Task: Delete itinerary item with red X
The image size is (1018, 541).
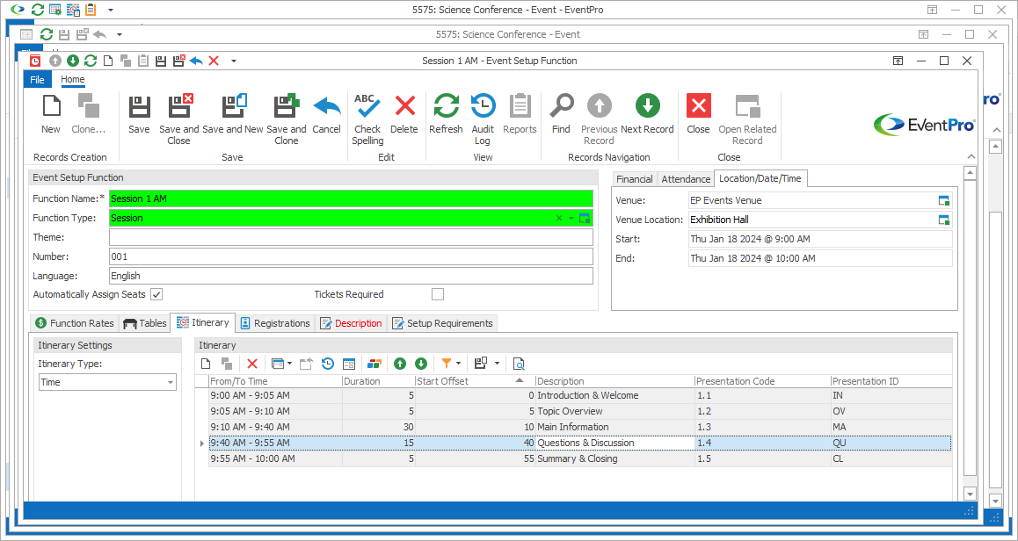Action: (252, 364)
